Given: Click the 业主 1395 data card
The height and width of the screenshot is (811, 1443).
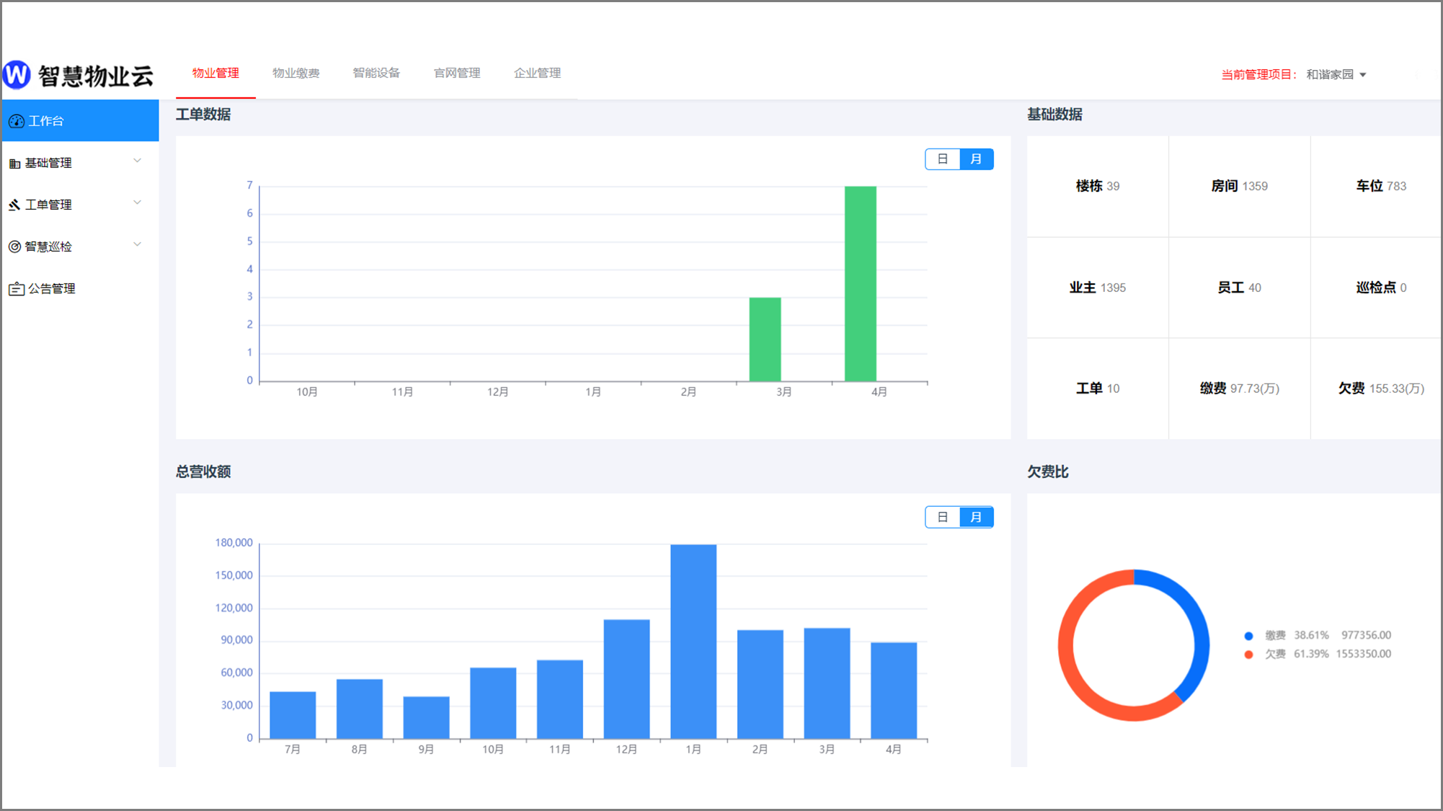Looking at the screenshot, I should coord(1097,288).
